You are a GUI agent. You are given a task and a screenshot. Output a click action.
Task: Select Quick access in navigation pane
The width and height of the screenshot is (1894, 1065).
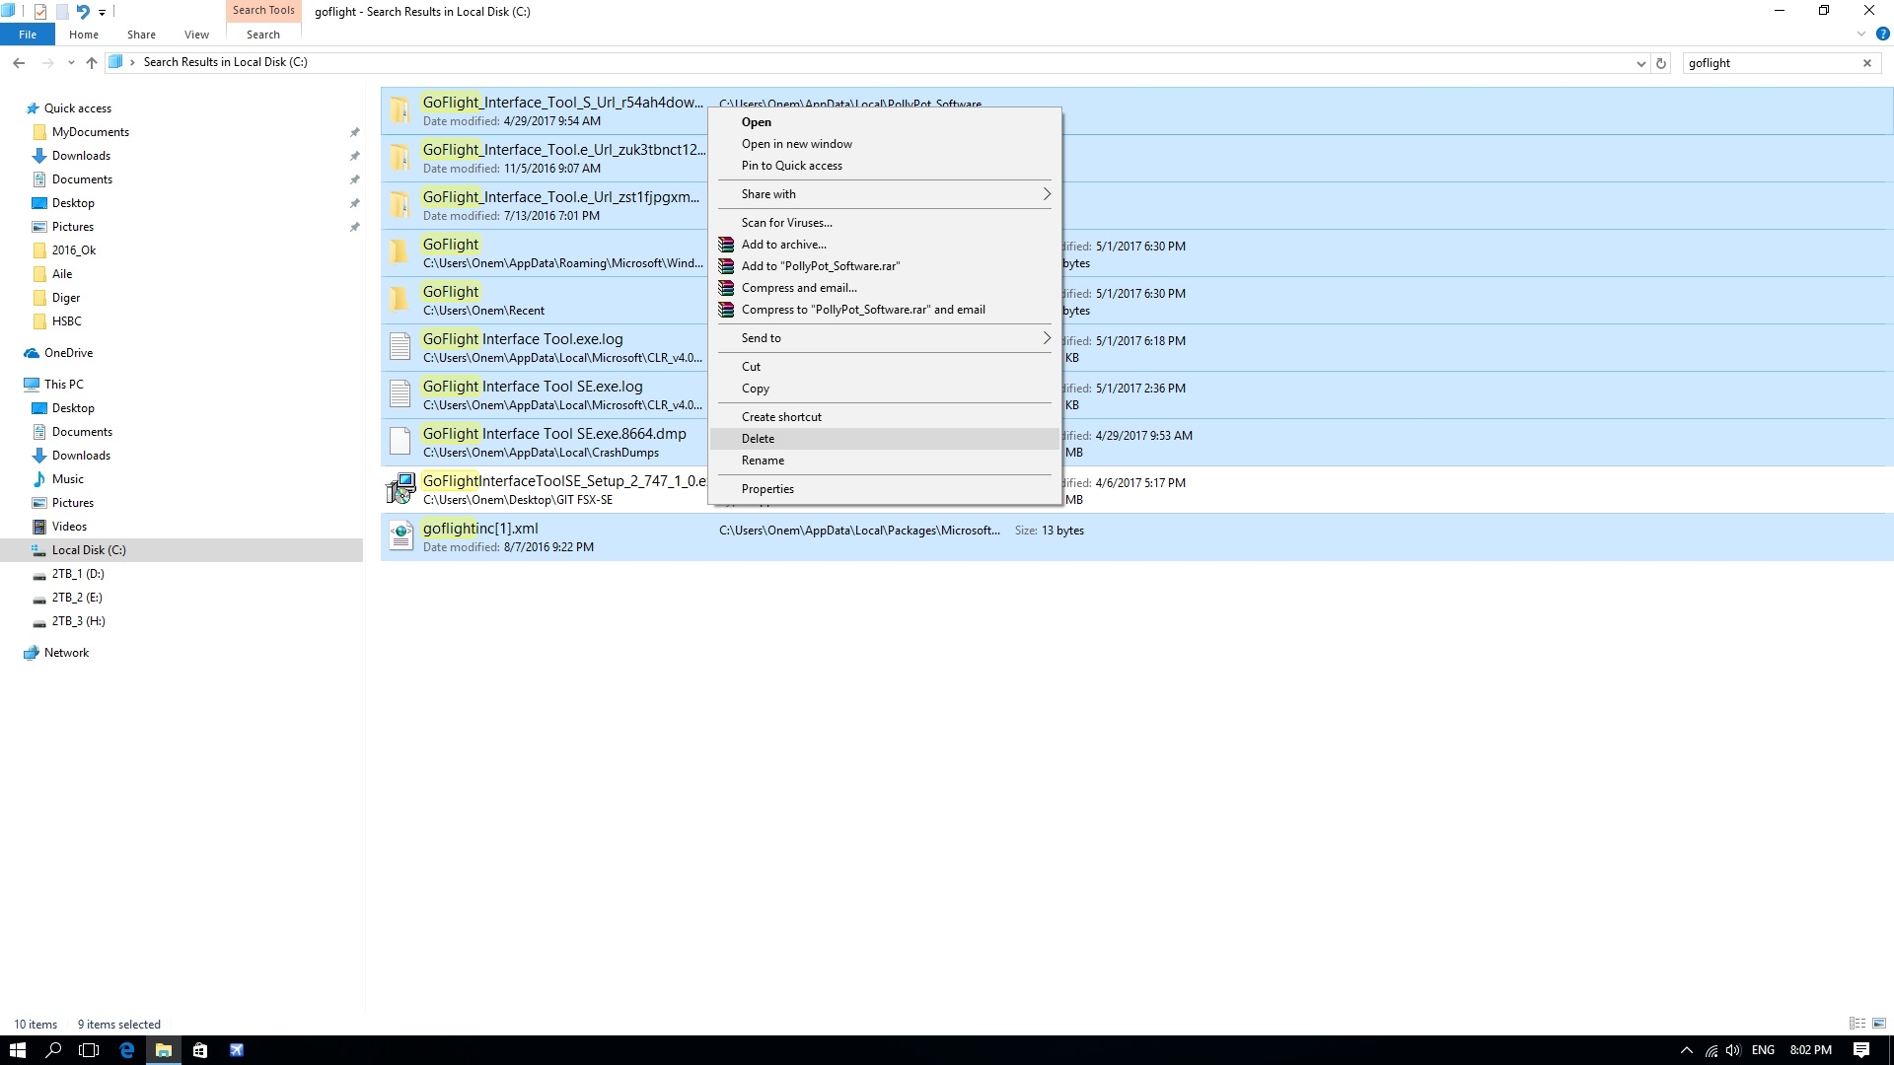[x=77, y=108]
